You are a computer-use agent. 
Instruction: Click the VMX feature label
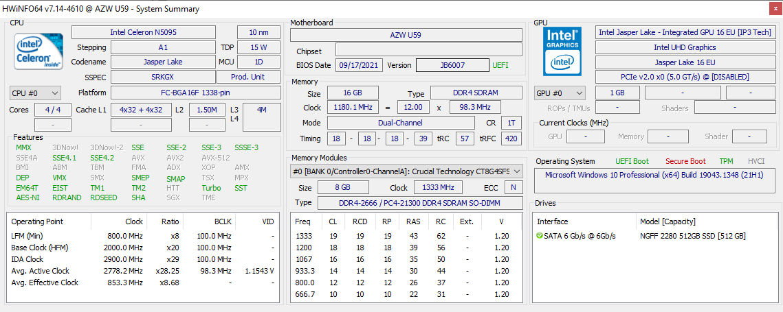pyautogui.click(x=59, y=178)
